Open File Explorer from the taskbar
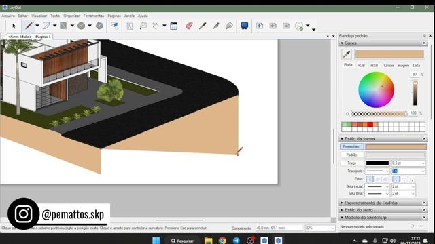 (209, 241)
